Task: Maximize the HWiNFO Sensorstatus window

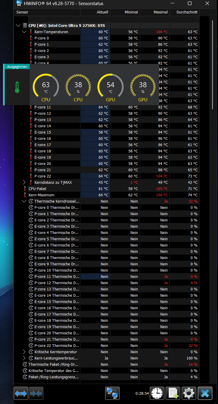Action: 190,4
